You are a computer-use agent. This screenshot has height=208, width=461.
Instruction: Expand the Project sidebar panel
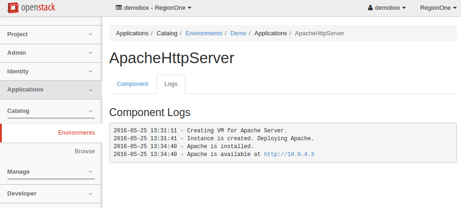[x=51, y=34]
